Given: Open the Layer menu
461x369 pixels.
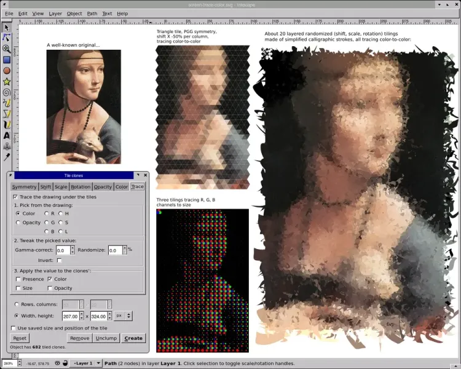Looking at the screenshot, I should (55, 14).
